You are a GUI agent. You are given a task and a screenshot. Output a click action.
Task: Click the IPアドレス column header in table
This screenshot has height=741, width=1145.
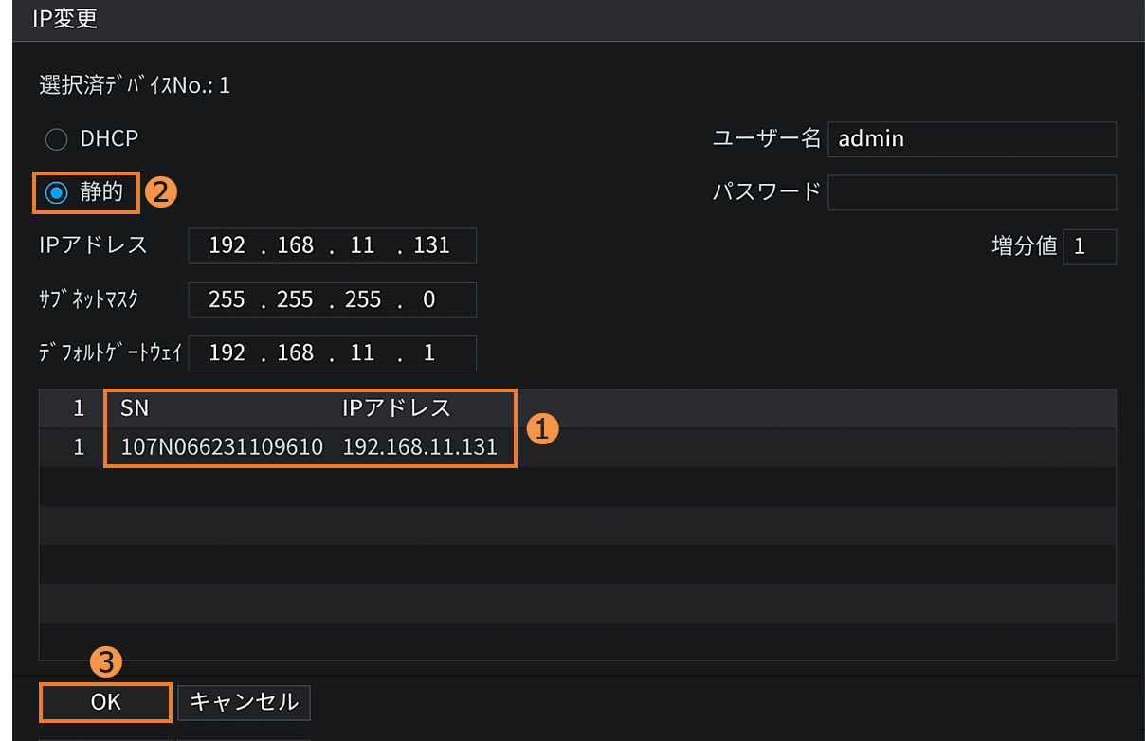[x=396, y=408]
